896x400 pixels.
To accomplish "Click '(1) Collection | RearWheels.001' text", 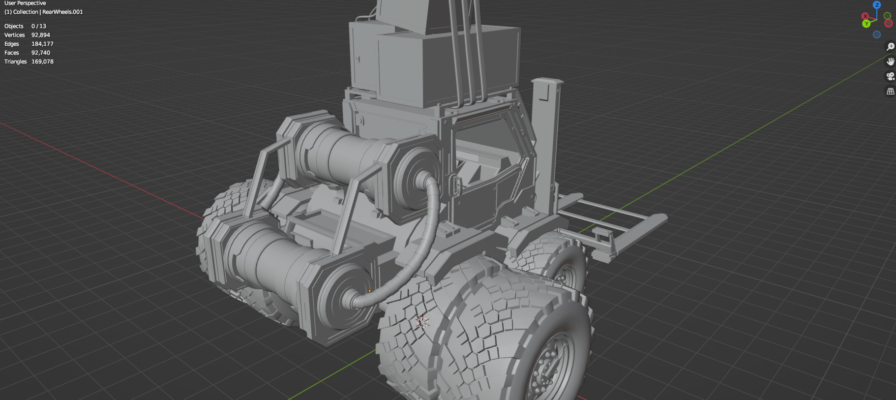I will pyautogui.click(x=44, y=12).
